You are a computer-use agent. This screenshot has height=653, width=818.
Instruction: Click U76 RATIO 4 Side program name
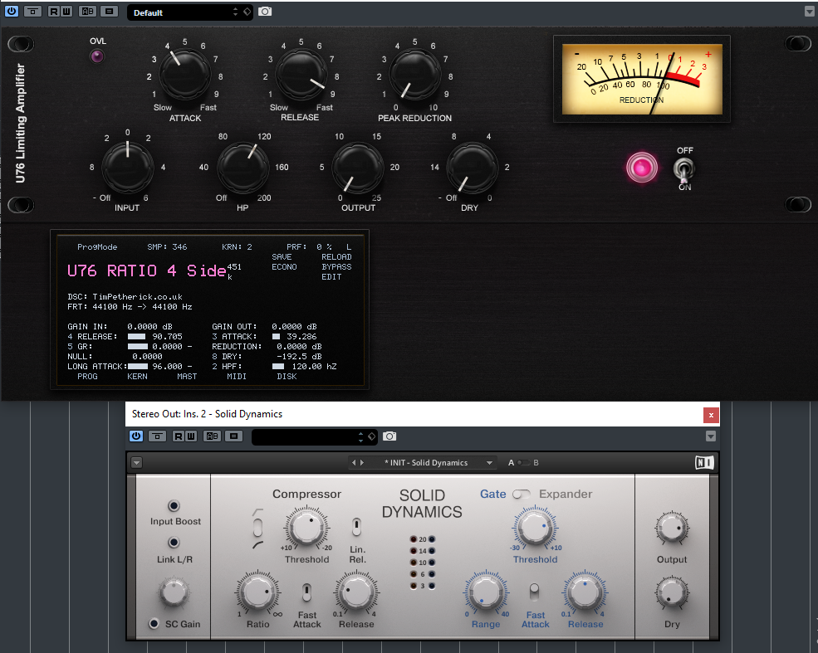(x=147, y=270)
